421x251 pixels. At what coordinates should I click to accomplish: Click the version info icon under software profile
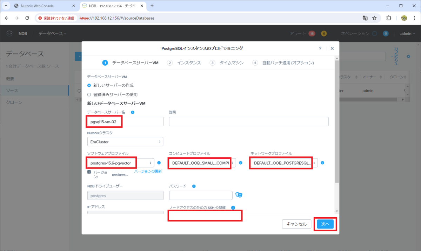[89, 172]
